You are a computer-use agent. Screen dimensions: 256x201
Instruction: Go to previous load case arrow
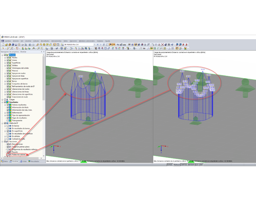(x=98, y=45)
